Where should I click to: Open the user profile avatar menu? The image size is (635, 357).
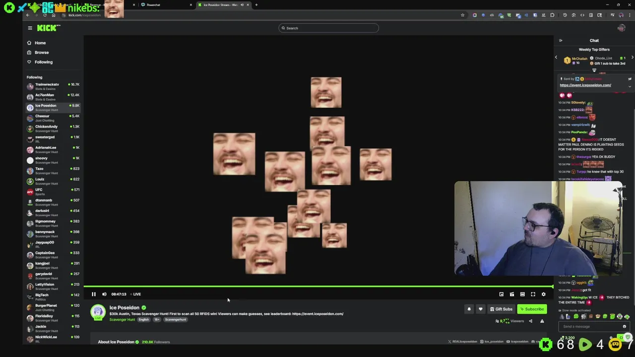tap(621, 28)
